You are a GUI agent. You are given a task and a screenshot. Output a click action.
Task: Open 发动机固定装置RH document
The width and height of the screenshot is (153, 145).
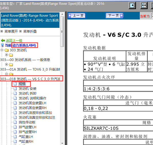[x=33, y=108]
